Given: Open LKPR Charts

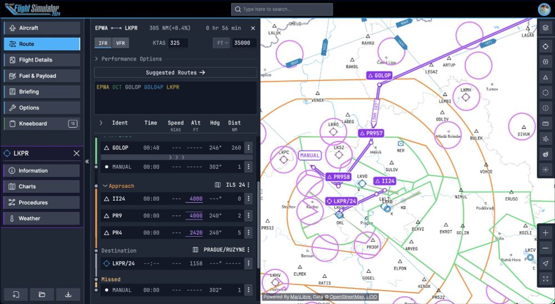Looking at the screenshot, I should [x=42, y=186].
